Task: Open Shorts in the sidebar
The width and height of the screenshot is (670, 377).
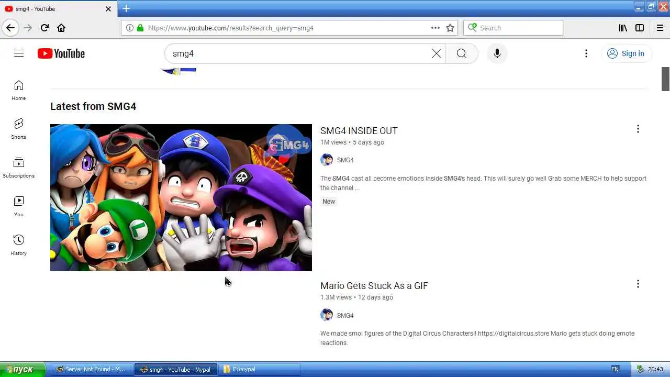Action: click(19, 129)
